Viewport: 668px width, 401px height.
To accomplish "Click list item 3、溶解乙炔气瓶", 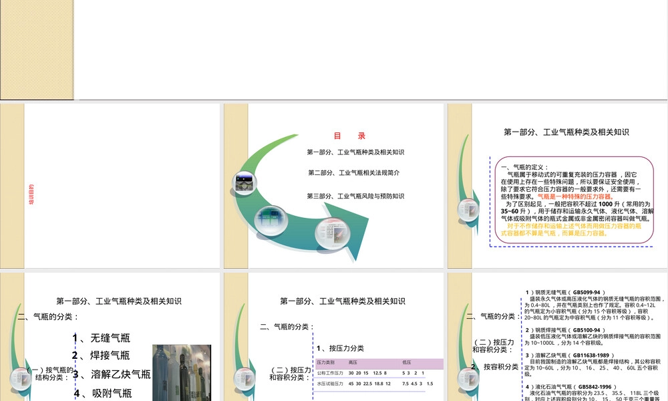I will 112,374.
